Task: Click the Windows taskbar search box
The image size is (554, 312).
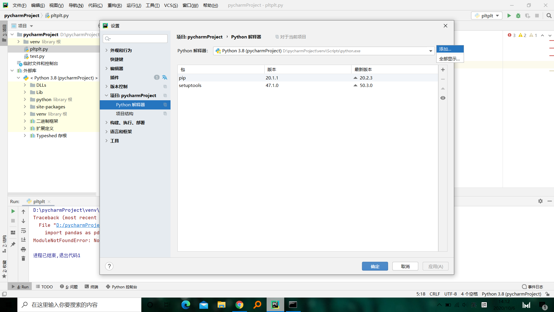Action: click(x=79, y=305)
